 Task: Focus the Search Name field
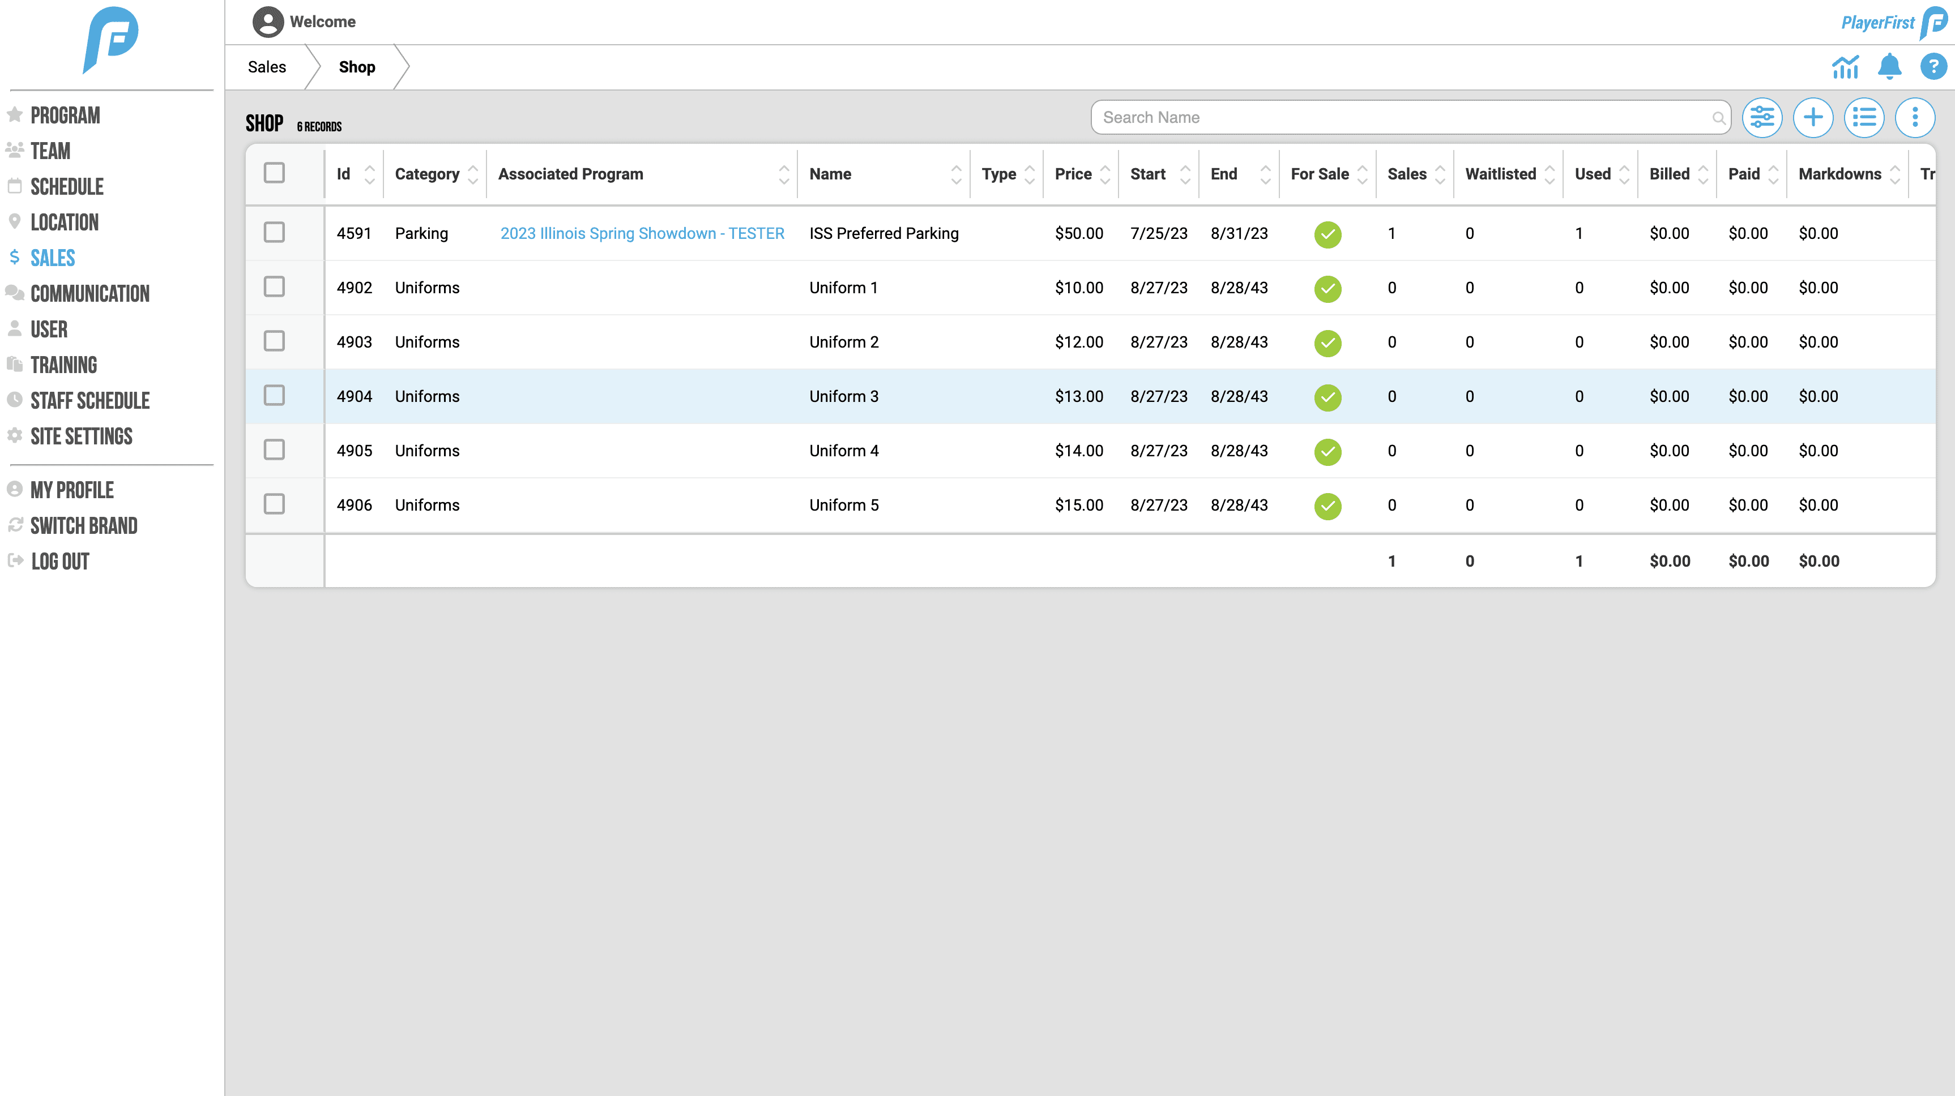pyautogui.click(x=1404, y=118)
